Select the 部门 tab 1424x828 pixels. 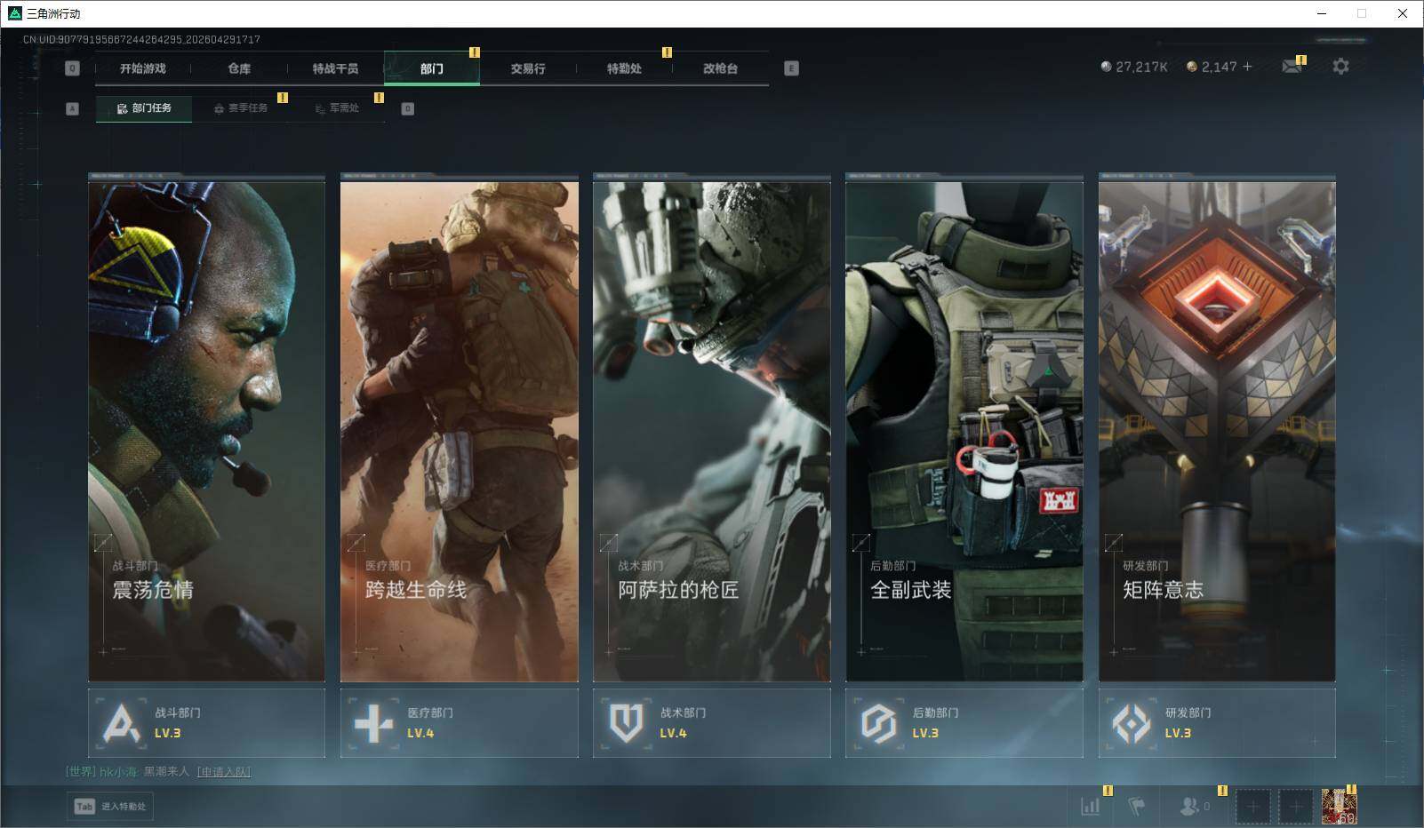coord(432,68)
